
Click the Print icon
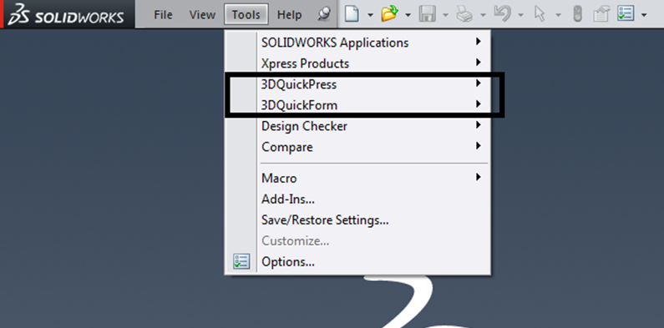[464, 14]
